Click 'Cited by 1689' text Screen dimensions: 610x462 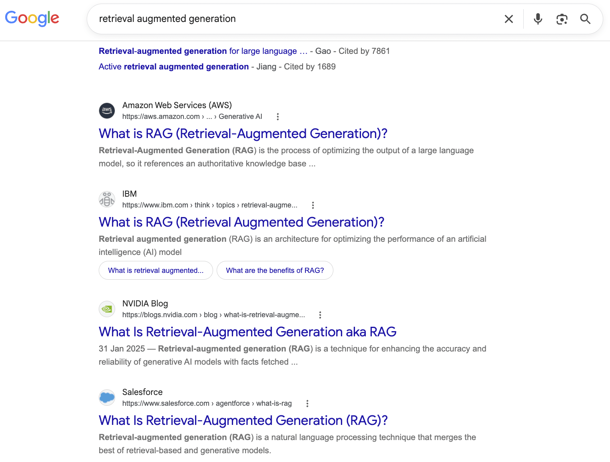click(x=310, y=67)
